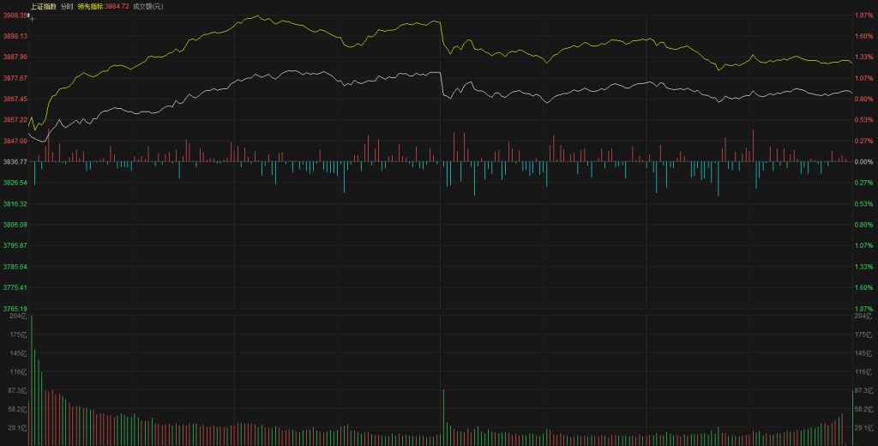Click the 87.3亿 label on right volume axis
The width and height of the screenshot is (878, 446).
click(863, 390)
